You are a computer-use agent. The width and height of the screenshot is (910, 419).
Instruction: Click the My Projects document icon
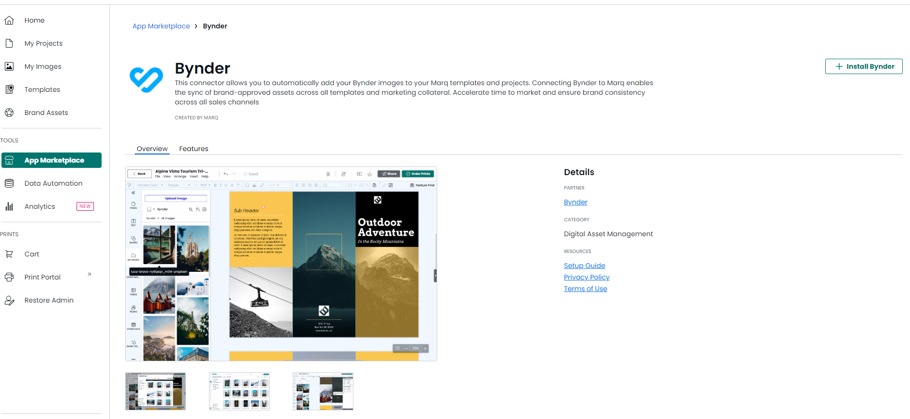click(x=9, y=43)
